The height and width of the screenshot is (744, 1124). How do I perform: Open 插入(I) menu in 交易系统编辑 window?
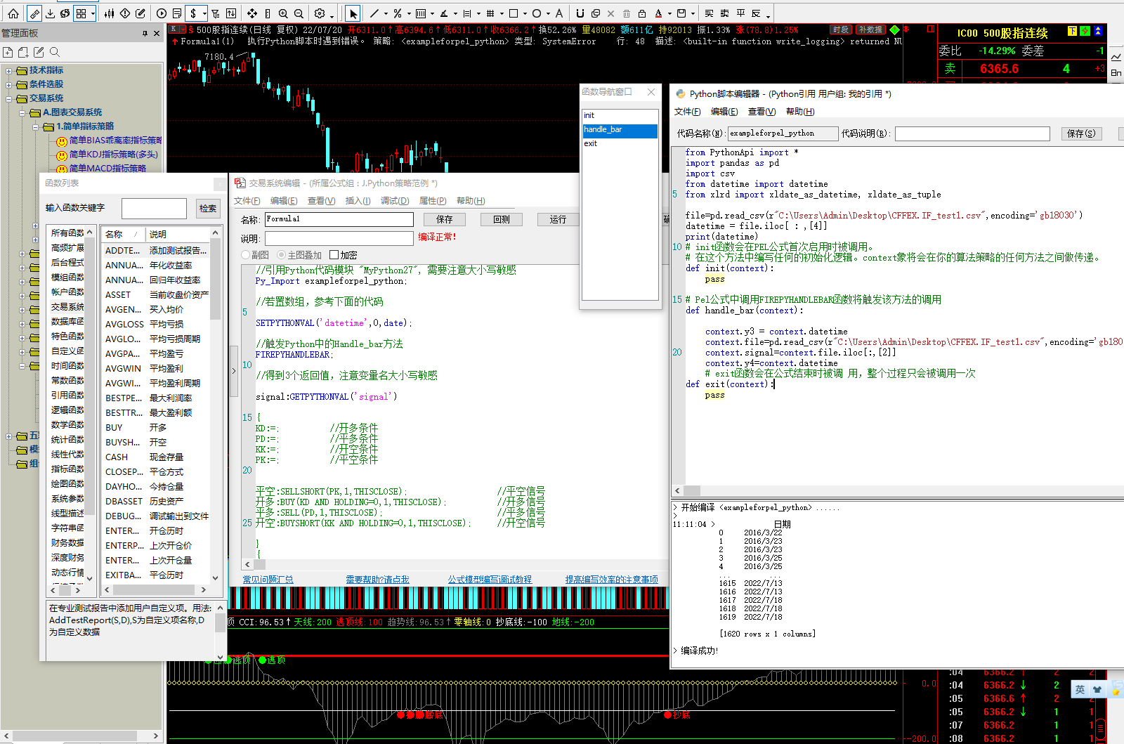click(x=358, y=201)
